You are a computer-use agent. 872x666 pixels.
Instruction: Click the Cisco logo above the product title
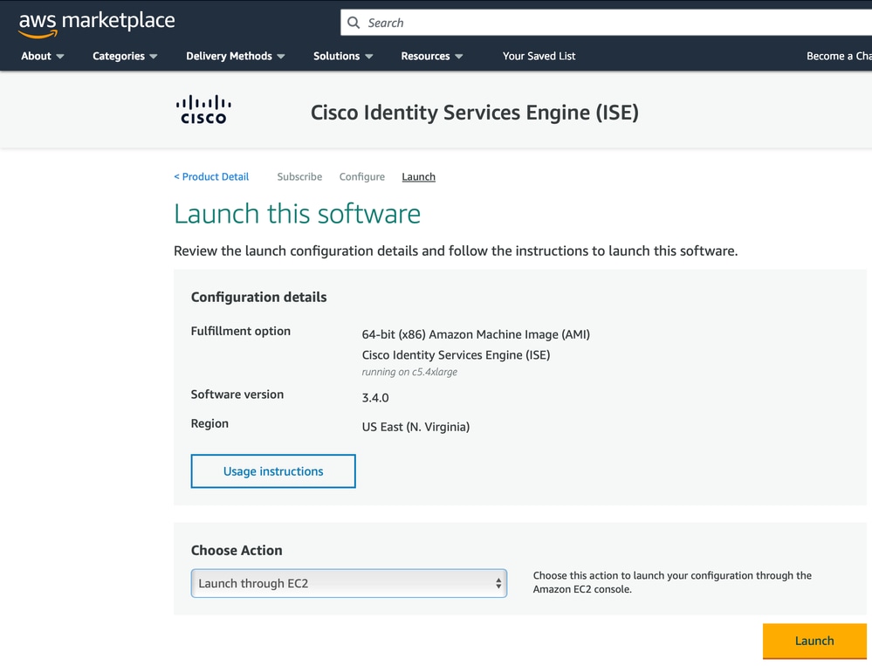[x=203, y=109]
